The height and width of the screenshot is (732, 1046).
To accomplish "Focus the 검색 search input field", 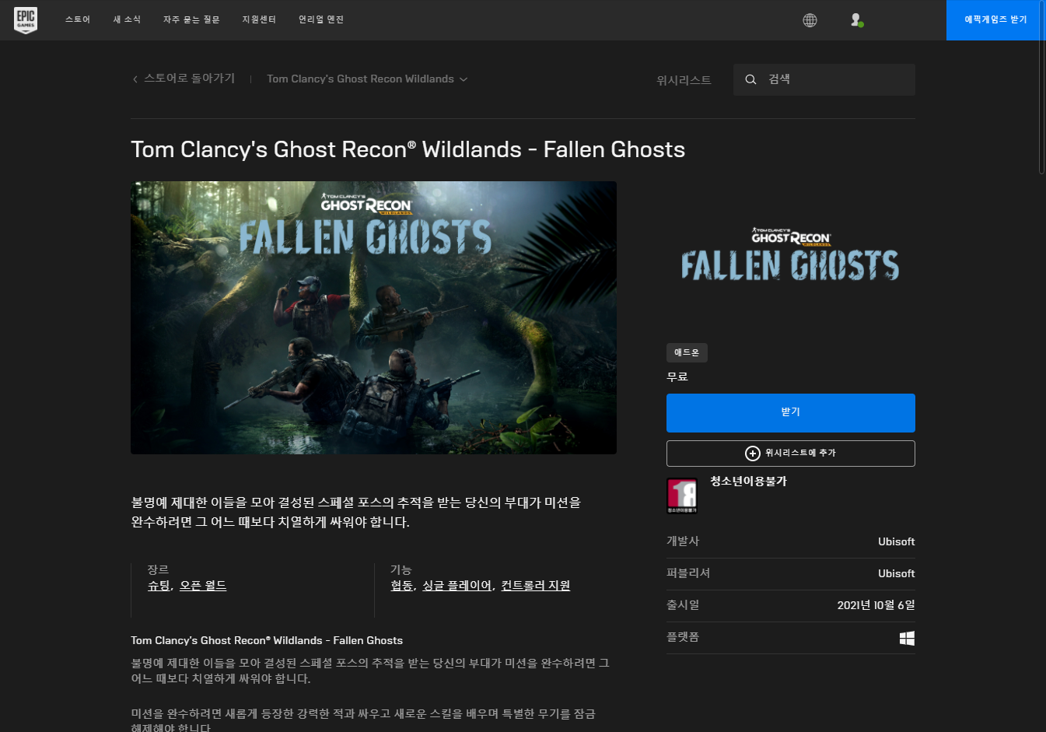I will 824,80.
